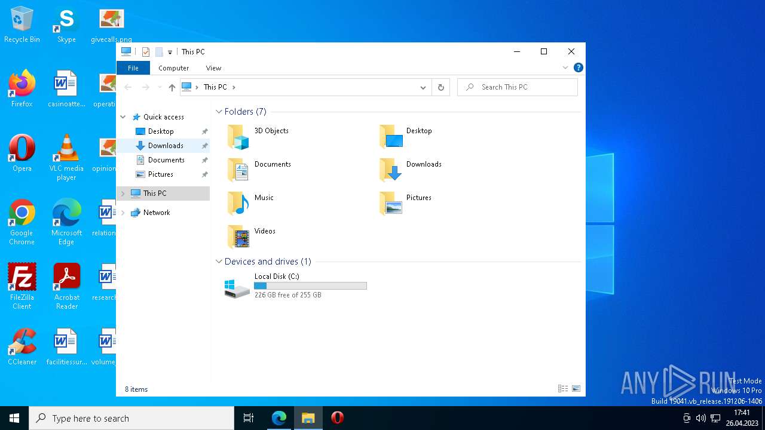Click File Explorer taskbar icon

pyautogui.click(x=308, y=418)
